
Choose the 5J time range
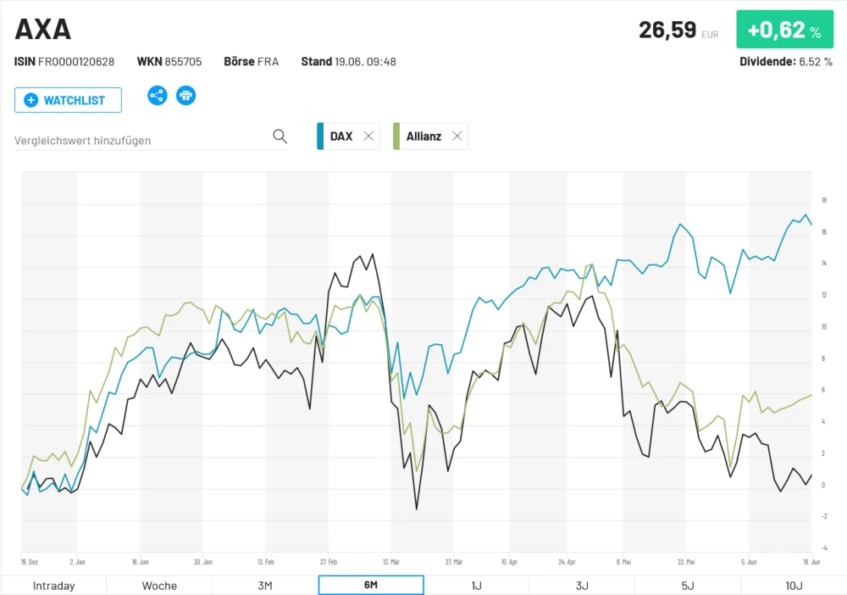[688, 586]
